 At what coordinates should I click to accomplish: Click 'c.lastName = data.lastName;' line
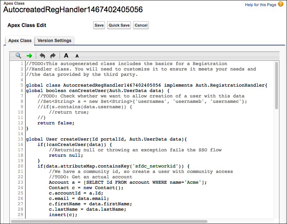[87, 209]
